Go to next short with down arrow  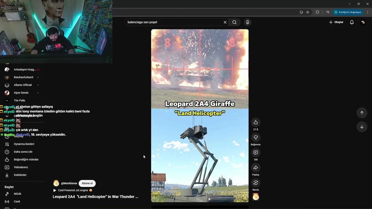point(362,127)
